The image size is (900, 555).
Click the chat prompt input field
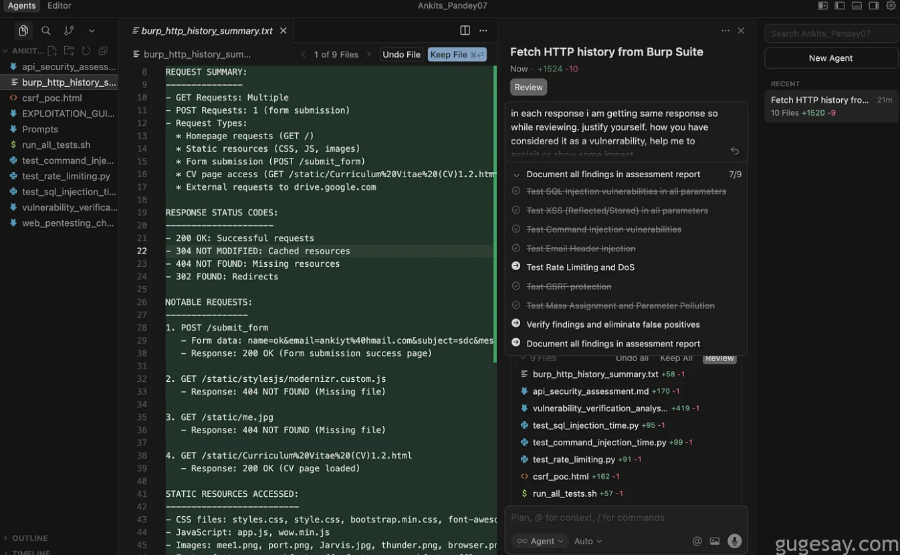[625, 518]
